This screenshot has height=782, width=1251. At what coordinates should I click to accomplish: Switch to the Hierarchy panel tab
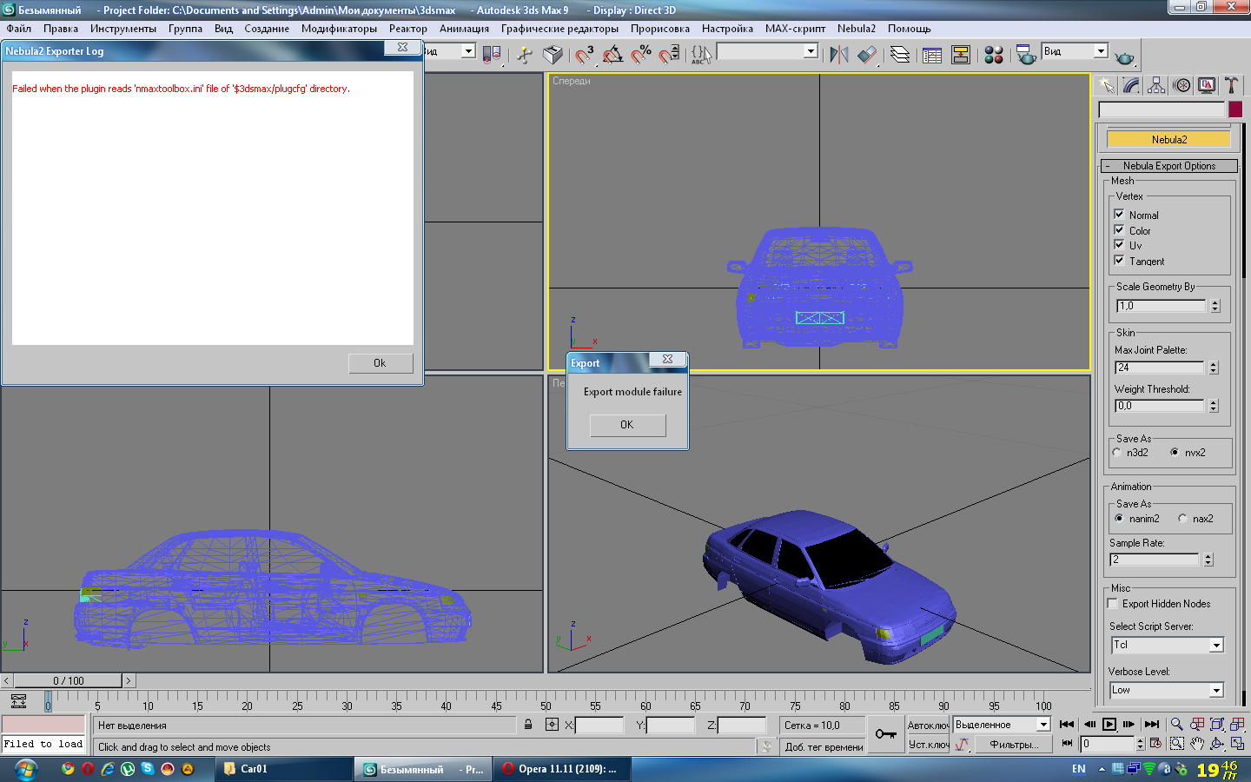click(1156, 85)
